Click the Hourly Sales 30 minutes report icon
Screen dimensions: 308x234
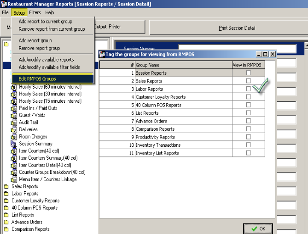click(x=14, y=94)
